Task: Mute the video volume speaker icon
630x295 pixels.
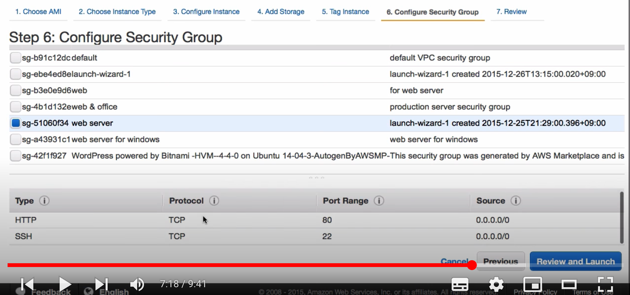Action: (137, 284)
